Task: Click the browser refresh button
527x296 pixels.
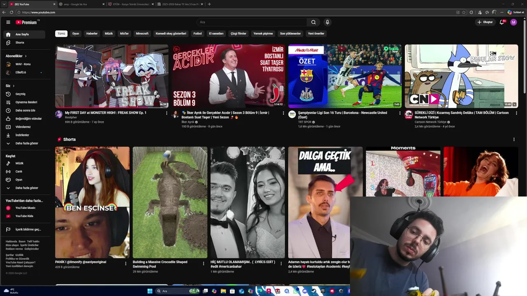Action: click(x=11, y=12)
